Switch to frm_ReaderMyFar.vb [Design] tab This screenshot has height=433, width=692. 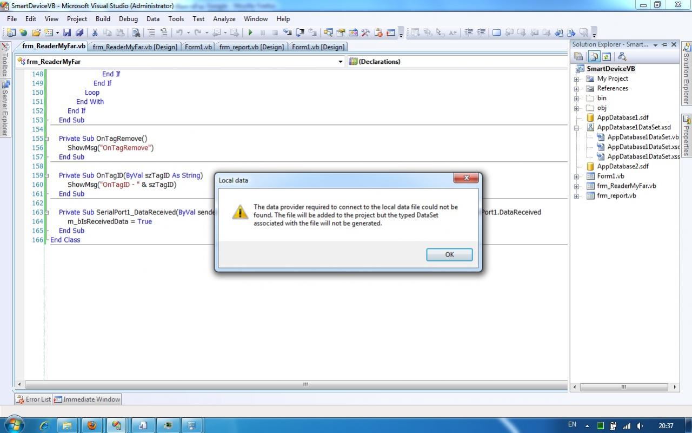click(x=135, y=47)
